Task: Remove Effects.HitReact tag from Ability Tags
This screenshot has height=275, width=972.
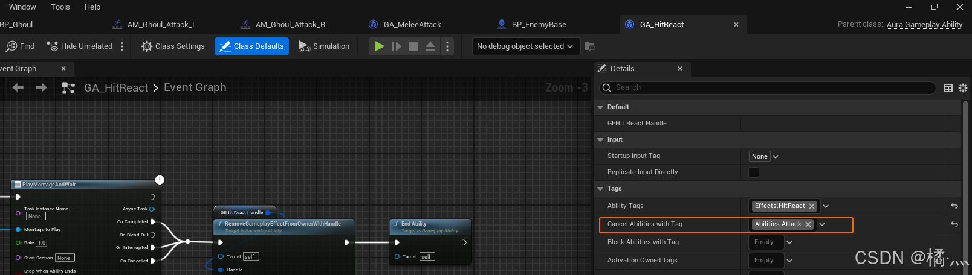Action: pos(812,206)
